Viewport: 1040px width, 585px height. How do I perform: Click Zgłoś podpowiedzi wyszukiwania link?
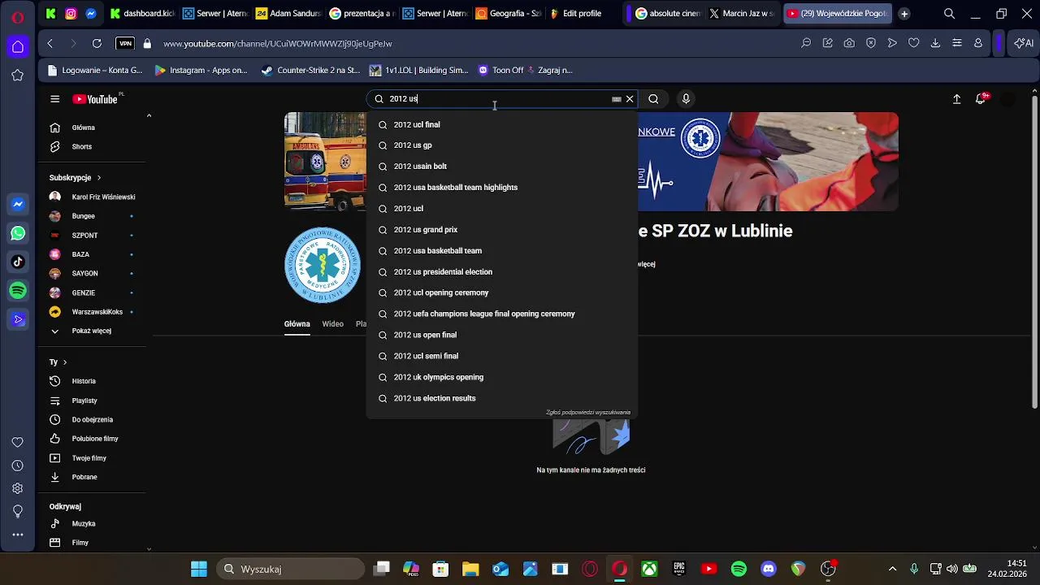point(588,413)
